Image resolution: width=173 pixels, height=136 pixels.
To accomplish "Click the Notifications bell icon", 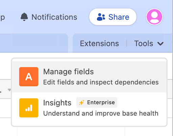I will (x=24, y=17).
